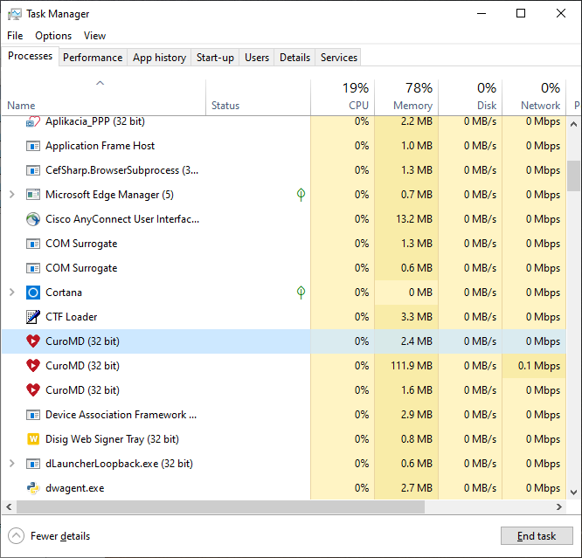Click the 111.9 MB memory value
The width and height of the screenshot is (582, 558).
pyautogui.click(x=412, y=366)
